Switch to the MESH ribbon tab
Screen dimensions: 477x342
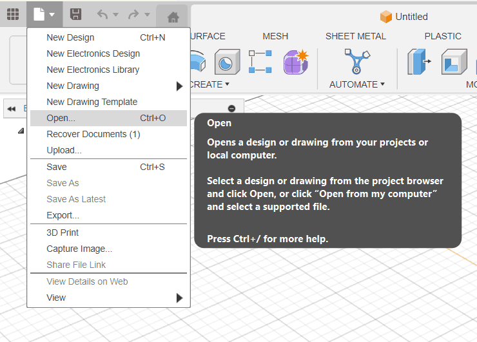point(275,36)
